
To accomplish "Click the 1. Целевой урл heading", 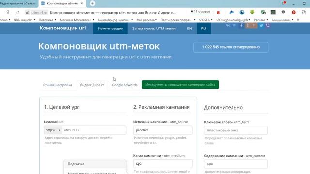I will click(62, 107).
